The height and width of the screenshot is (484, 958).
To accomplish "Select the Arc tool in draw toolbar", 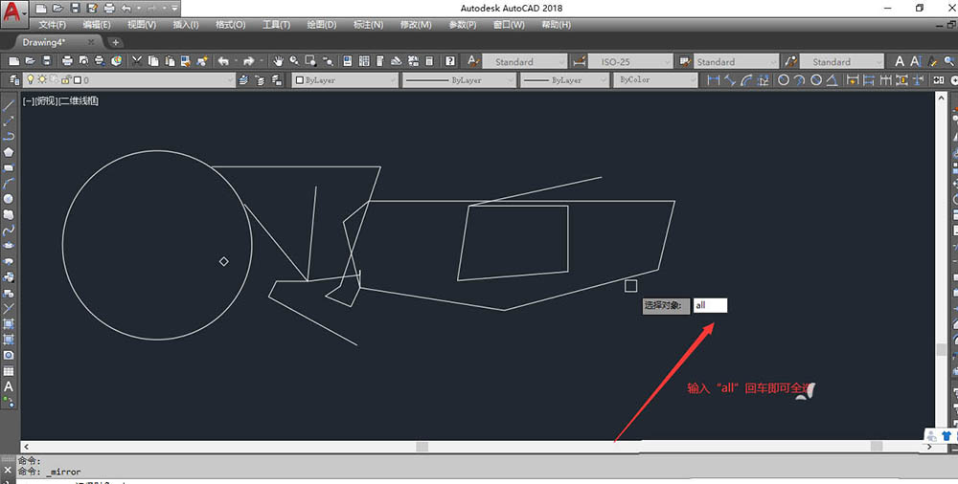I will point(9,183).
